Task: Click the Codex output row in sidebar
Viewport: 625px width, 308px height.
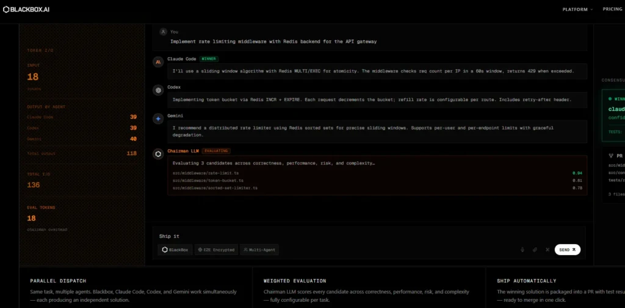Action: click(x=82, y=128)
